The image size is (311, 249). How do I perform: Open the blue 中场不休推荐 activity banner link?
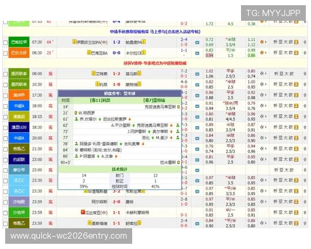(155, 32)
